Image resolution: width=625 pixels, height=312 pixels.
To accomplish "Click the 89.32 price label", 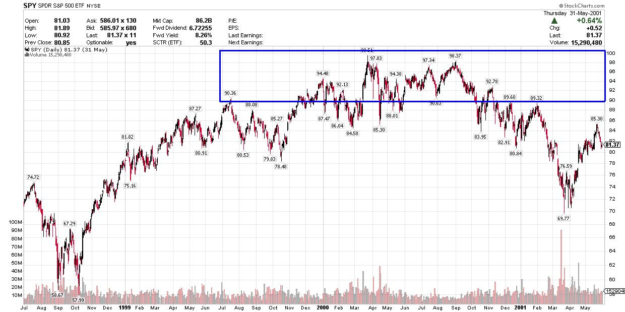I will tap(536, 97).
